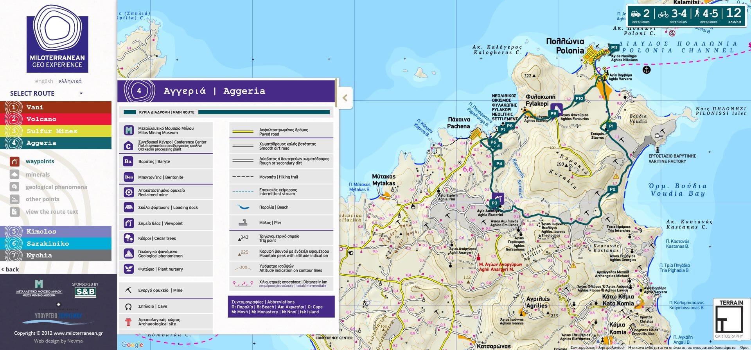
Task: Switch language to ελληνικά
Action: (70, 81)
